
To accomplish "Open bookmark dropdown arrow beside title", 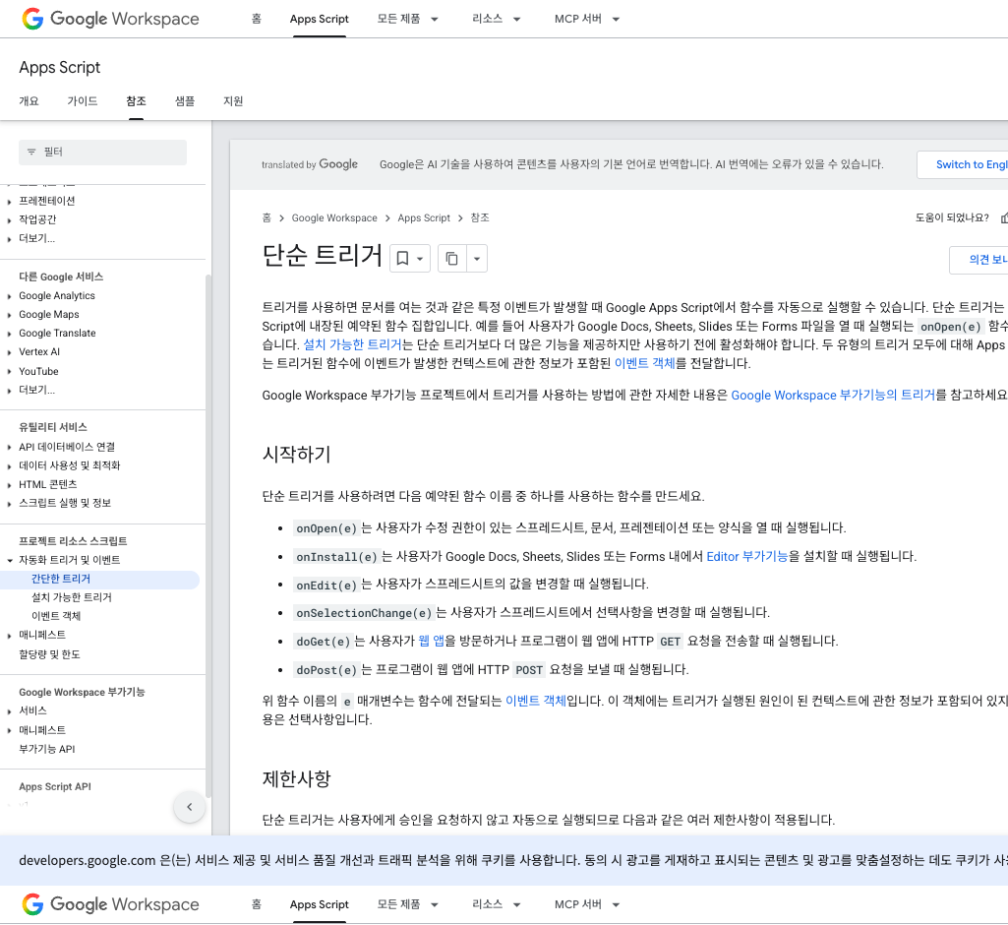I will pos(421,259).
